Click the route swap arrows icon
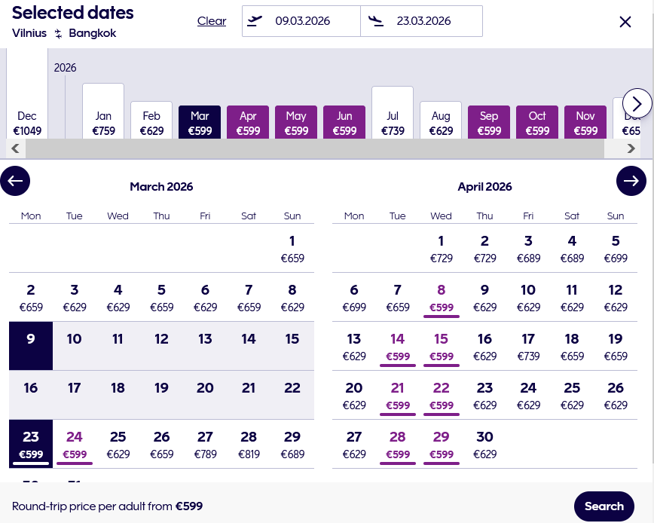 pos(58,34)
